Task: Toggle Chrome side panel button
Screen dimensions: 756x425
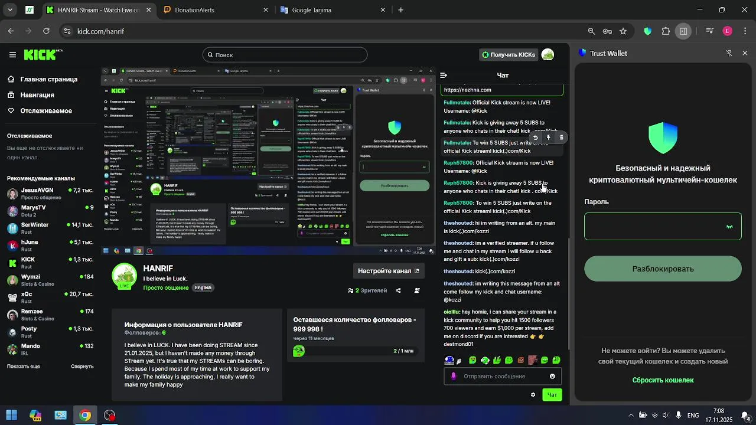Action: (683, 31)
